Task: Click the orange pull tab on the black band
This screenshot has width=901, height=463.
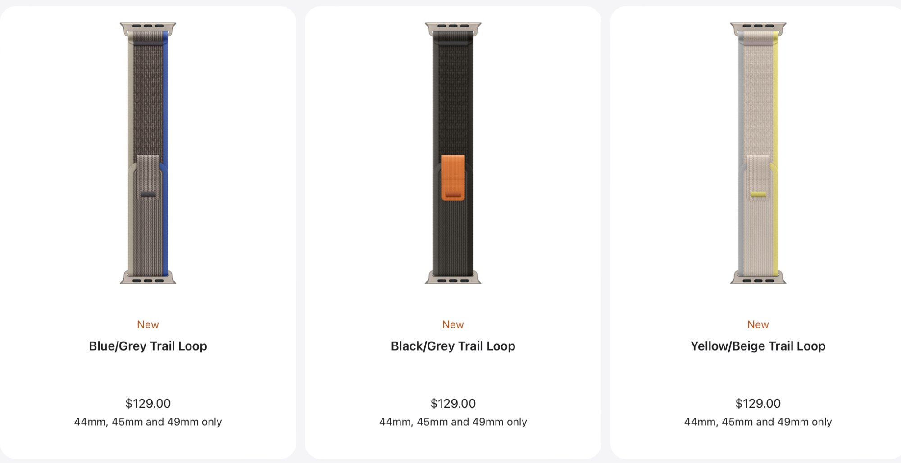Action: click(453, 177)
